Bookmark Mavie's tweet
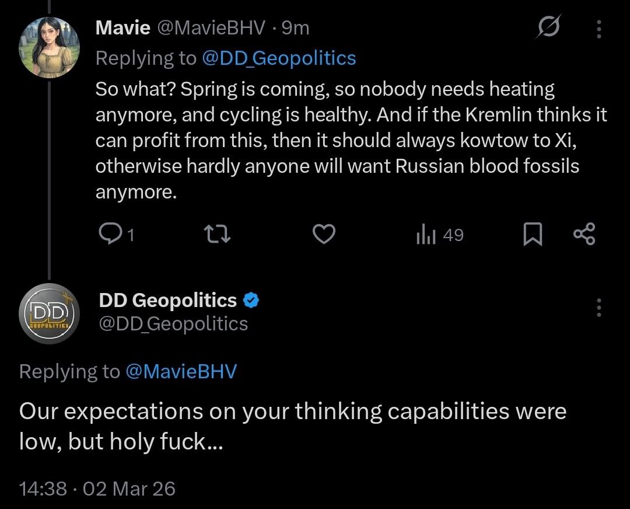Screen dimensions: 630x509 coord(532,235)
